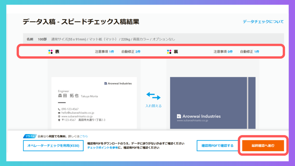295x166 pixels.
Task: View front side 注意事項 1件
Action: coord(105,52)
